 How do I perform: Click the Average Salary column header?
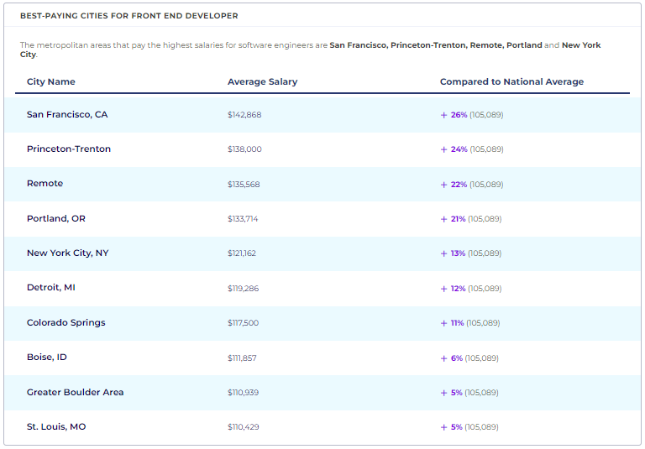tap(262, 82)
